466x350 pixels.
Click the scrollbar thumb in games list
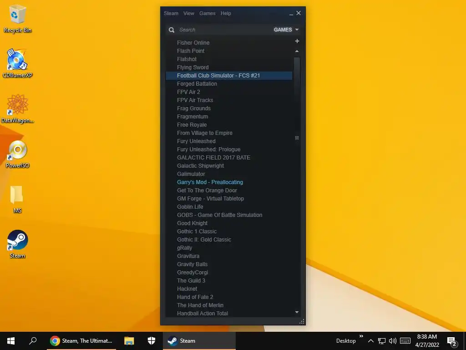click(297, 80)
